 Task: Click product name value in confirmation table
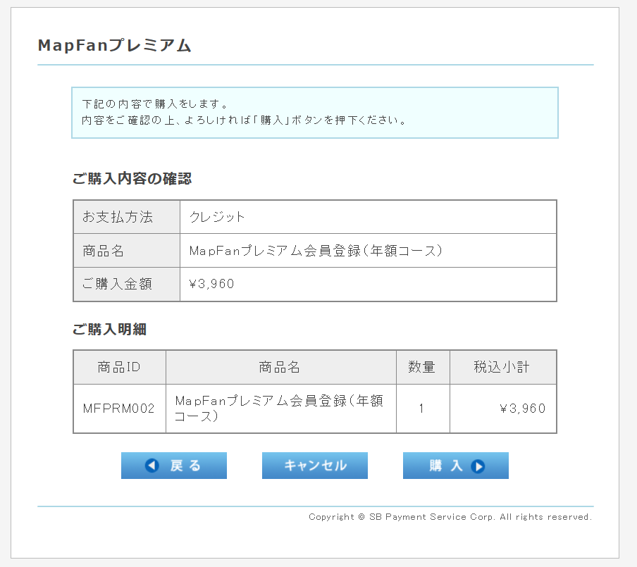pos(316,251)
